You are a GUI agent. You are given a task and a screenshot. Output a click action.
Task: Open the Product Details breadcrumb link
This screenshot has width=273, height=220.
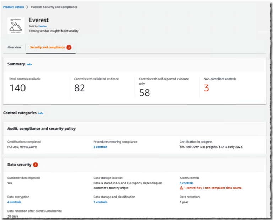pos(13,7)
